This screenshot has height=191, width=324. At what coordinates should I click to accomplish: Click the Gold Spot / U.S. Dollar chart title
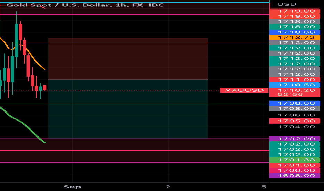85,5
